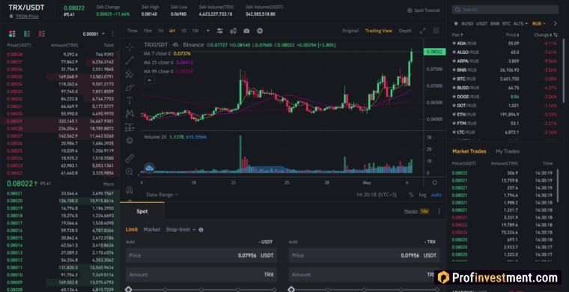Select the ruler measure tool
The width and height of the screenshot is (569, 292).
click(x=130, y=159)
